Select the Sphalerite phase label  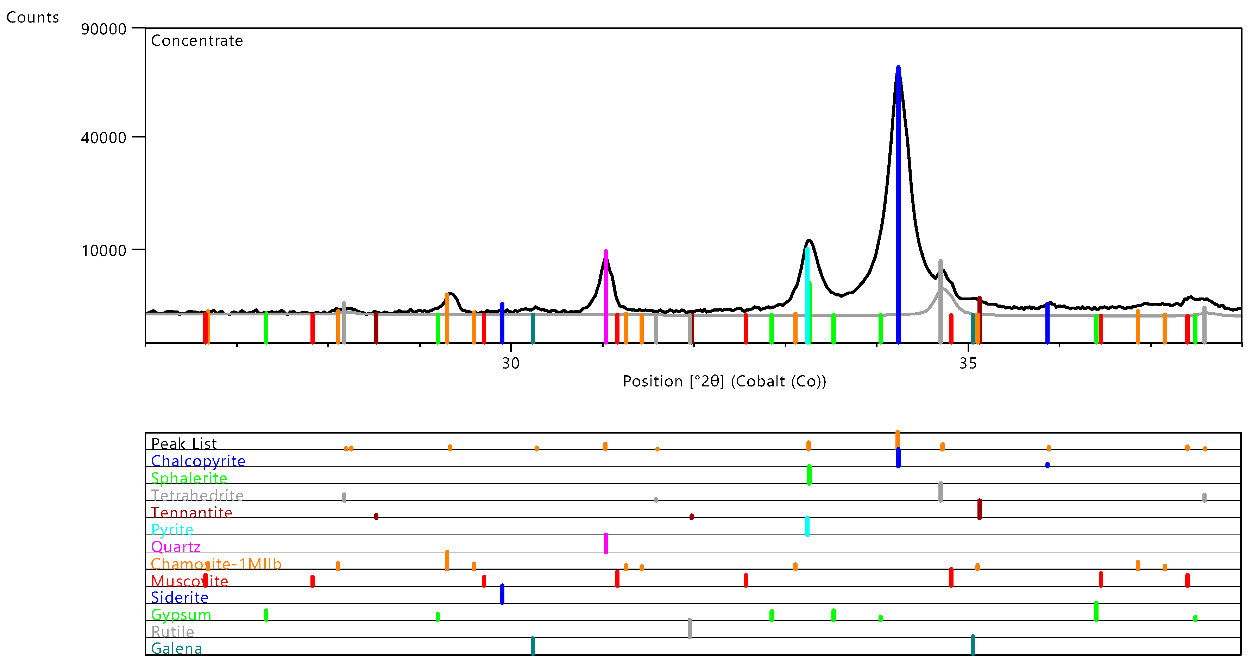click(189, 478)
